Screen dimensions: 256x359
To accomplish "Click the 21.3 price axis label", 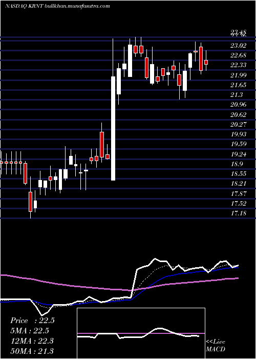I will tap(237, 95).
